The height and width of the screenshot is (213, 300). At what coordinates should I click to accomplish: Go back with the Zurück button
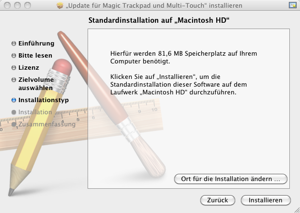point(217,200)
